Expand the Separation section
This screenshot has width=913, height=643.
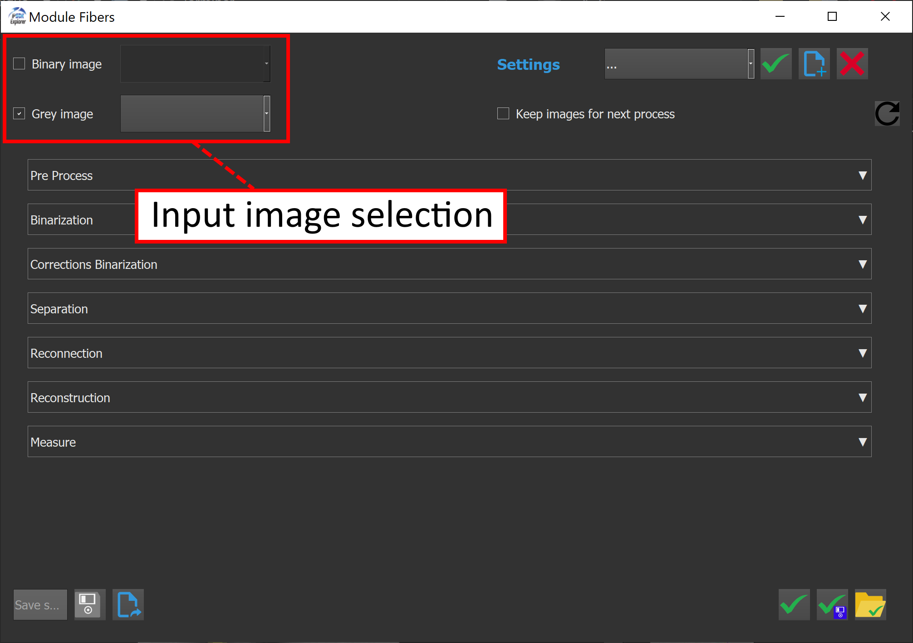click(x=449, y=308)
